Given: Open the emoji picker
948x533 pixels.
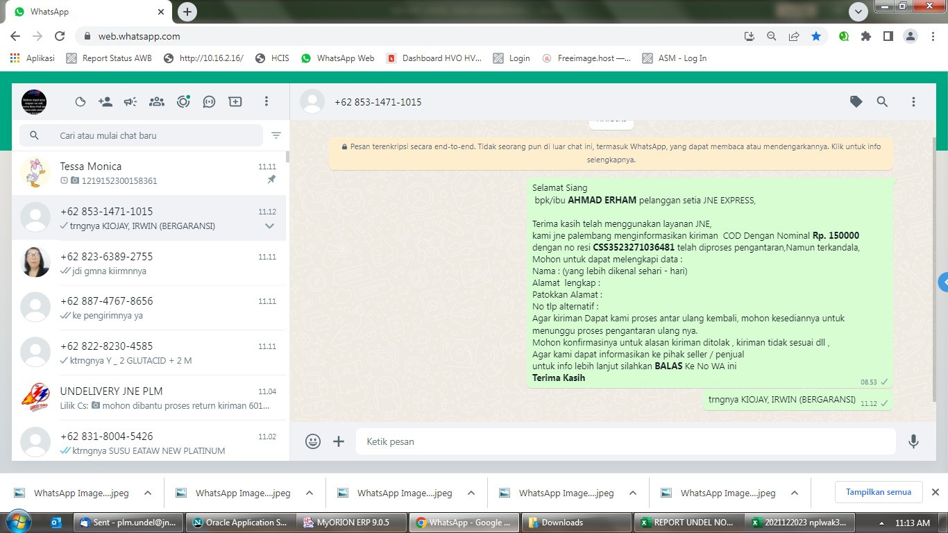Looking at the screenshot, I should coord(313,441).
